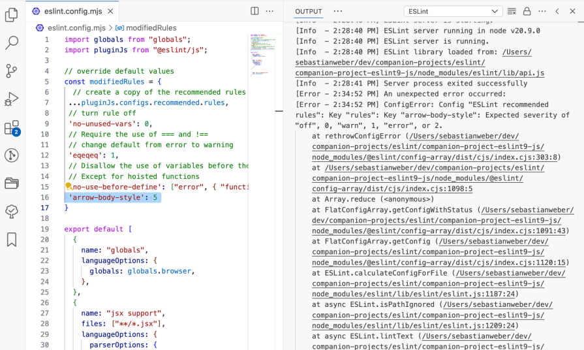
Task: Open the Bookmarks view in activity bar
Action: 12,240
